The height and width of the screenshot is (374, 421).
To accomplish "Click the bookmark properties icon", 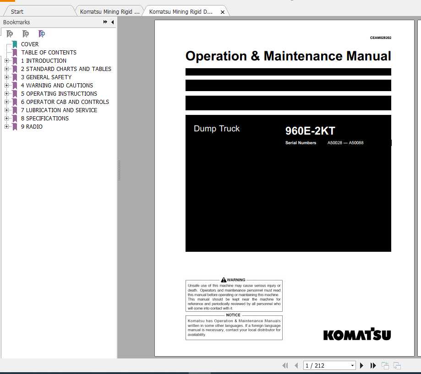I will (x=42, y=34).
